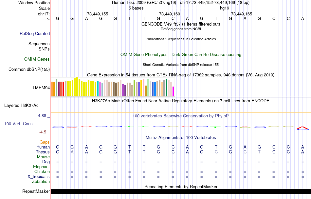This screenshot has height=199, width=311.
Task: Select the Rhesus species label
Action: coord(43,152)
